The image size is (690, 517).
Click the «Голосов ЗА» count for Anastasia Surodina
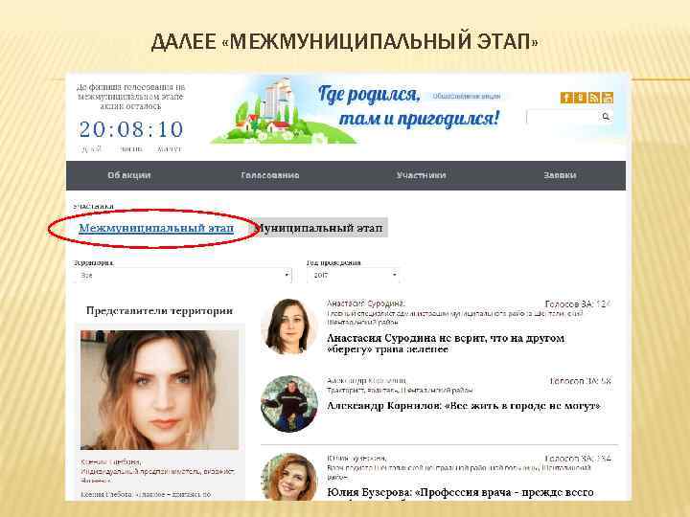coord(578,303)
